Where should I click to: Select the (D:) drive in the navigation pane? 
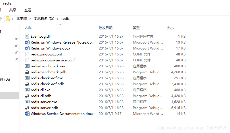point(5,80)
